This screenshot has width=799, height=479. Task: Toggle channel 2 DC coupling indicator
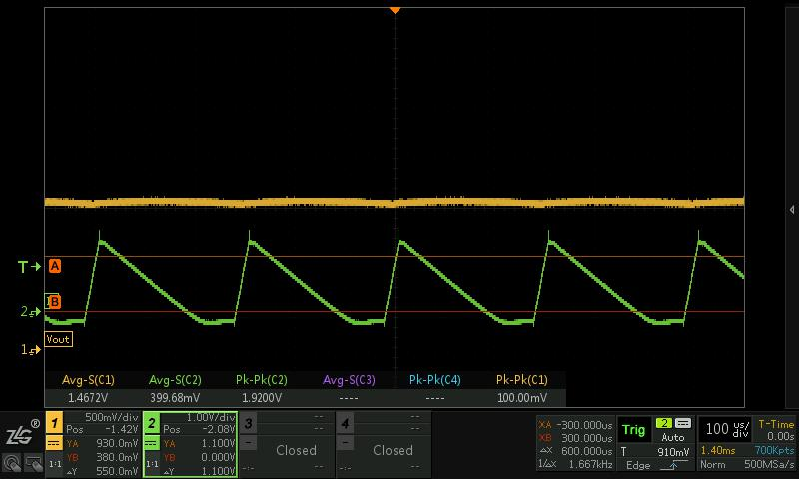click(x=152, y=444)
